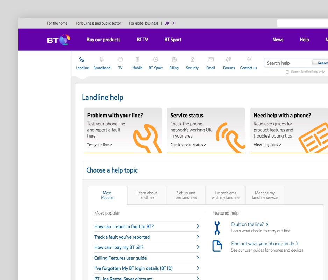Open the Billing help icon
The image size is (328, 280).
(x=174, y=60)
